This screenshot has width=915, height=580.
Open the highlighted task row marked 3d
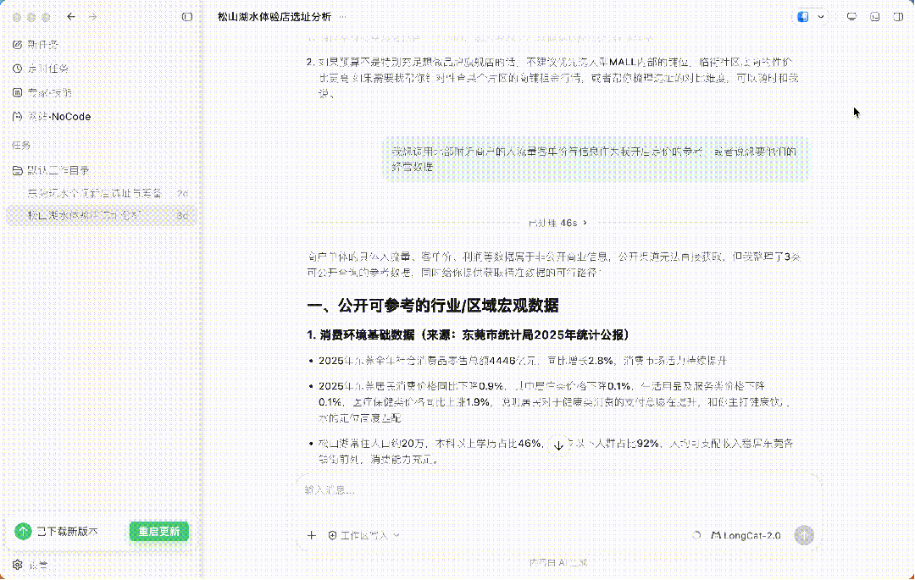click(x=102, y=216)
